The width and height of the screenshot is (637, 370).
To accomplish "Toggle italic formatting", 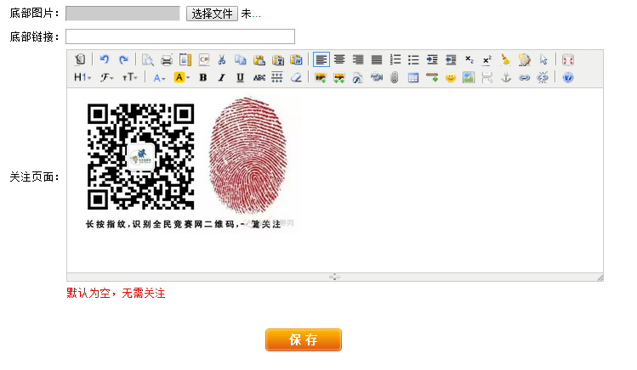I will pyautogui.click(x=221, y=77).
